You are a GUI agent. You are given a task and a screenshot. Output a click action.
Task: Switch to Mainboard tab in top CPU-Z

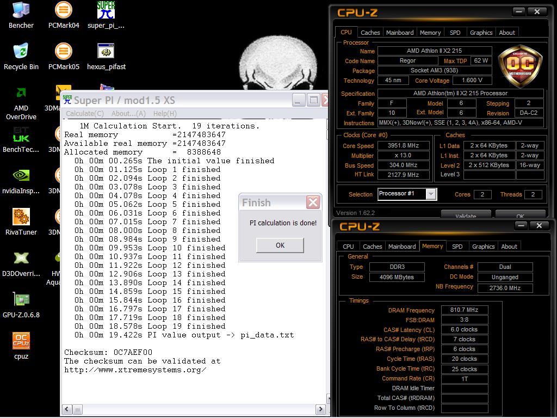click(400, 33)
